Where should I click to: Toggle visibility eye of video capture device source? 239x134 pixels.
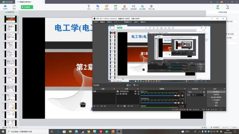tap(135, 91)
